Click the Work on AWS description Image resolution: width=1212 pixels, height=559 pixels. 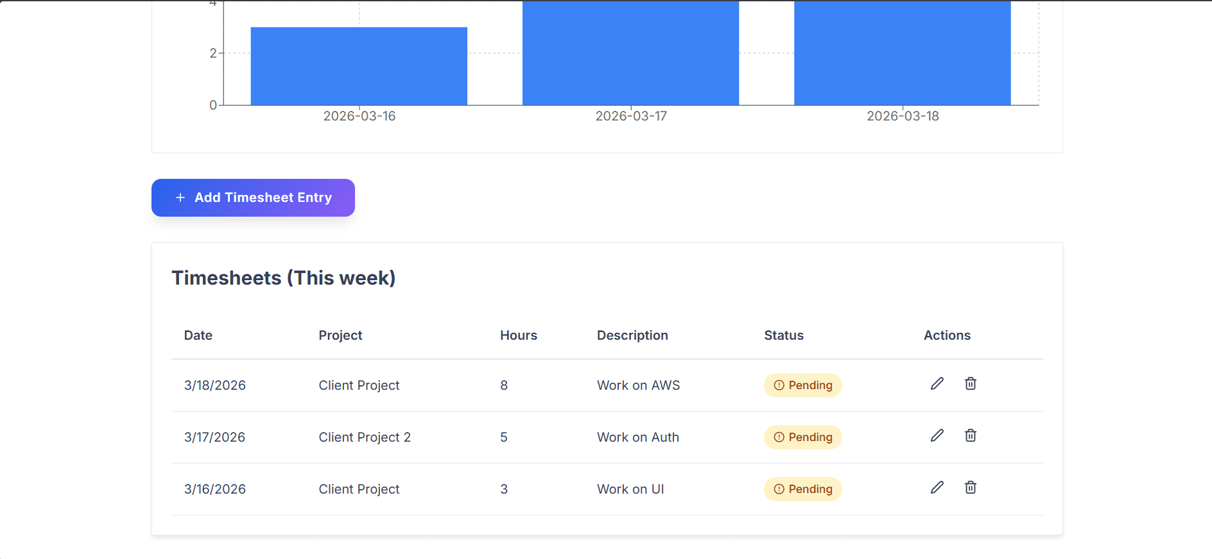point(638,385)
